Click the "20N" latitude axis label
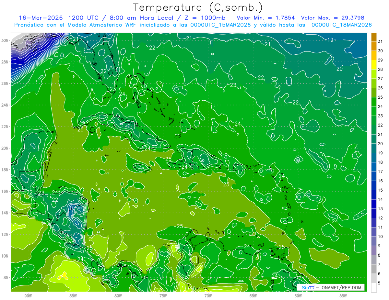This screenshot has height=300, width=389. point(6,148)
